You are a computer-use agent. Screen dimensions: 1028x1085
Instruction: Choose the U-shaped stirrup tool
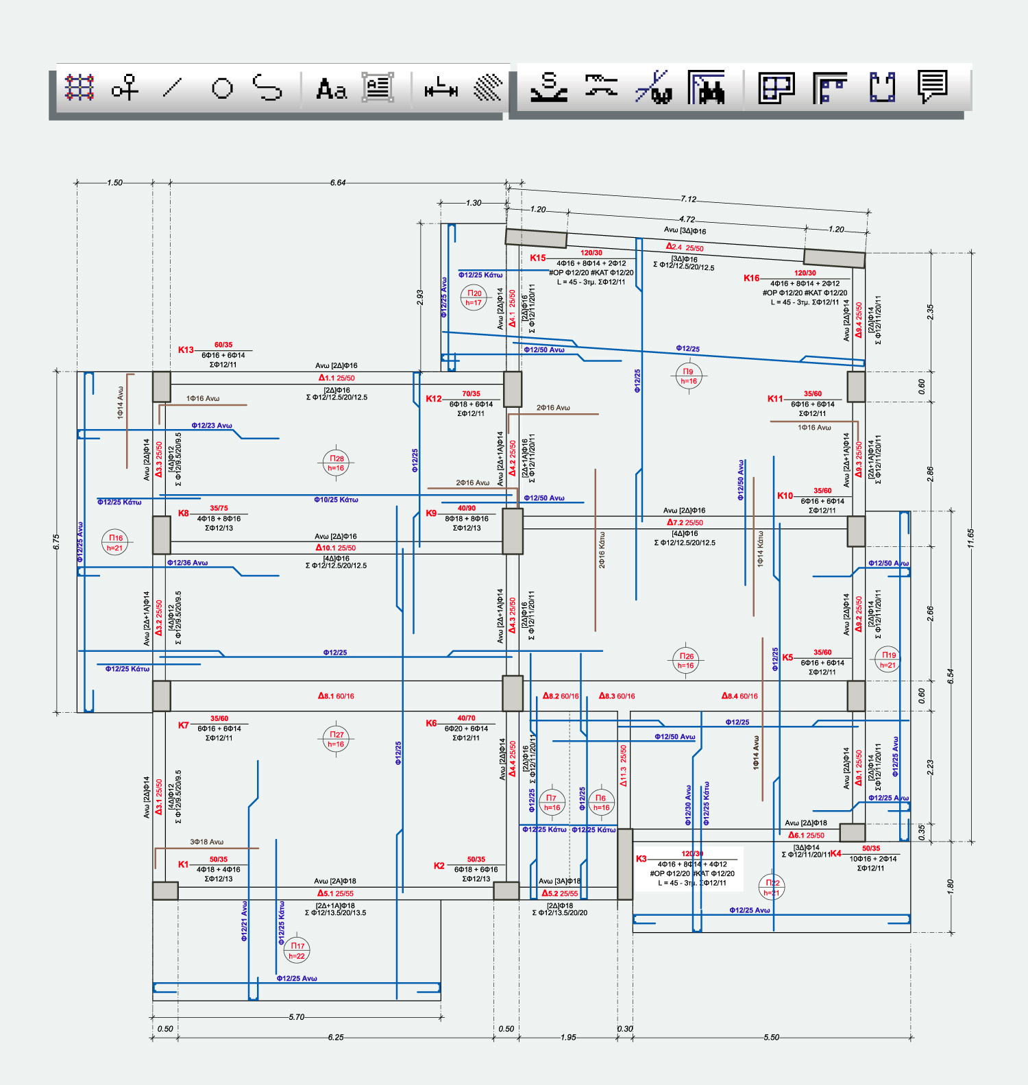pyautogui.click(x=882, y=88)
